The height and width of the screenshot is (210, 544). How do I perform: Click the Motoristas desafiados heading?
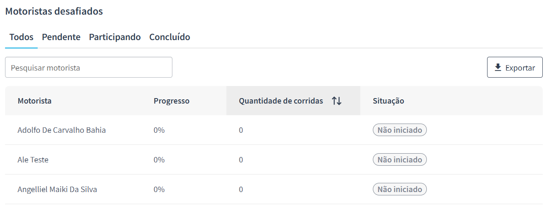pos(54,11)
